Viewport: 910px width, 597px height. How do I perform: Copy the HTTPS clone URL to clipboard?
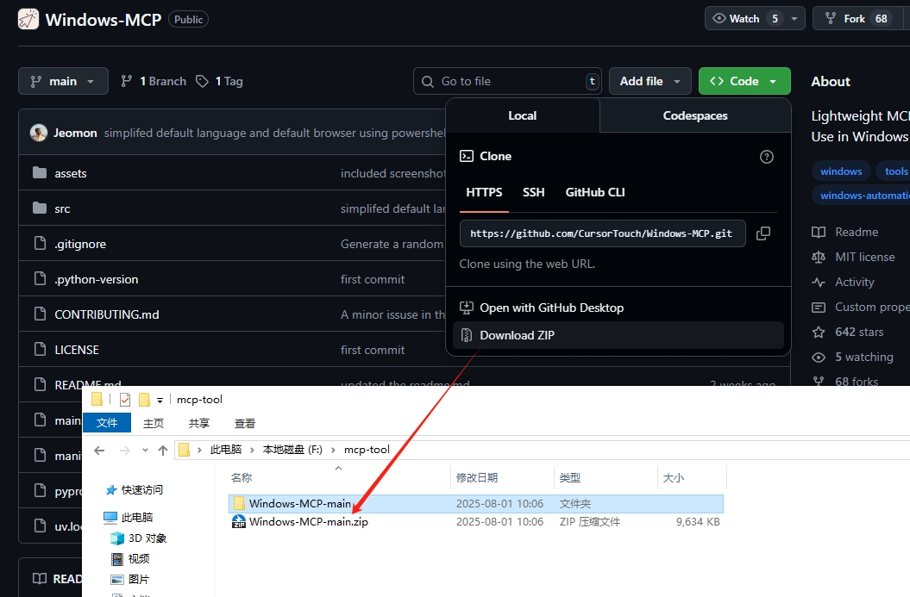pyautogui.click(x=763, y=233)
